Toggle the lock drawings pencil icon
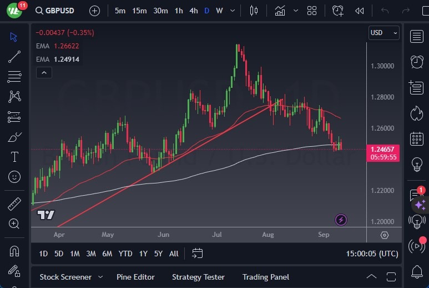The width and height of the screenshot is (429, 288). 14,271
